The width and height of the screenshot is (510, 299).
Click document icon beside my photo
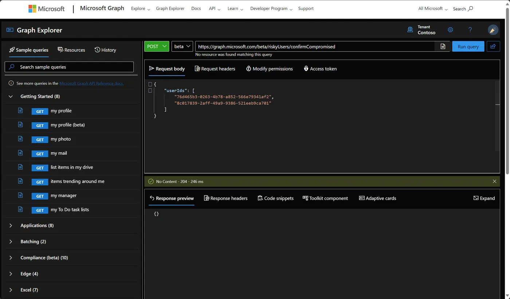click(x=20, y=139)
